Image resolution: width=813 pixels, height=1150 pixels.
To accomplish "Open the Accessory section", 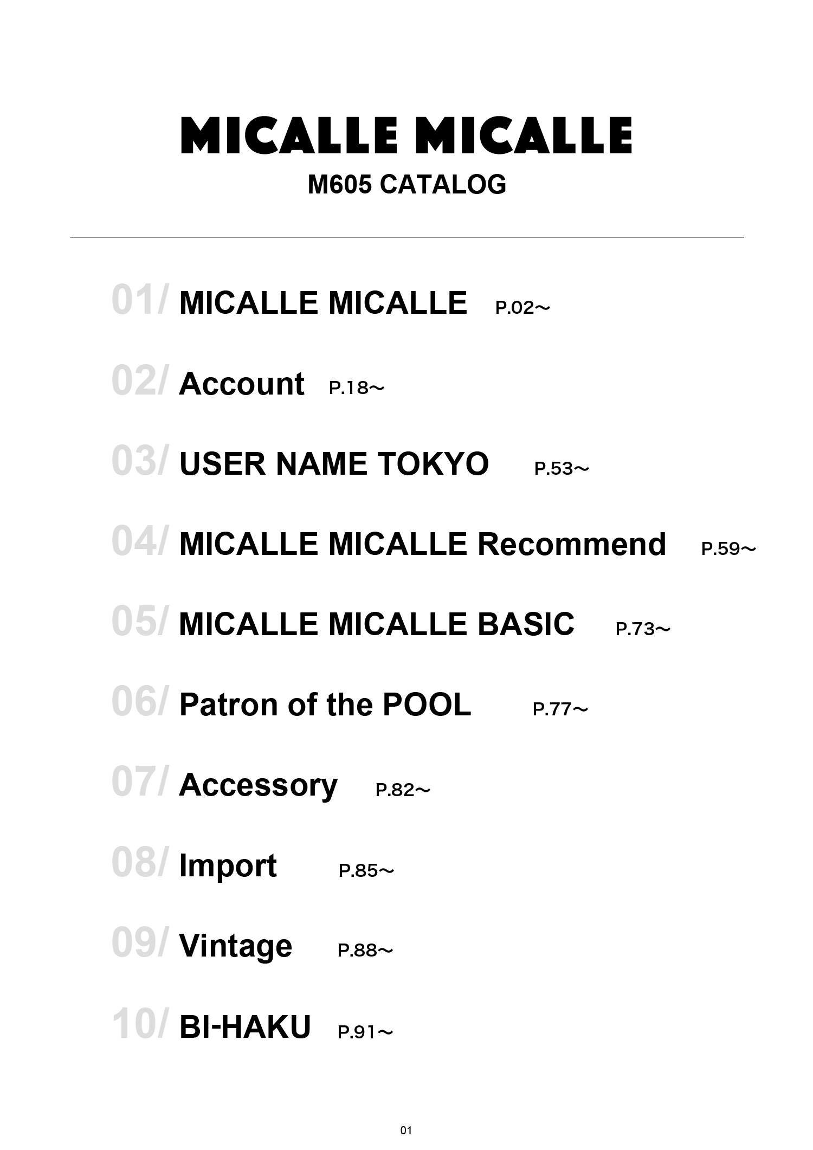I will point(258,785).
